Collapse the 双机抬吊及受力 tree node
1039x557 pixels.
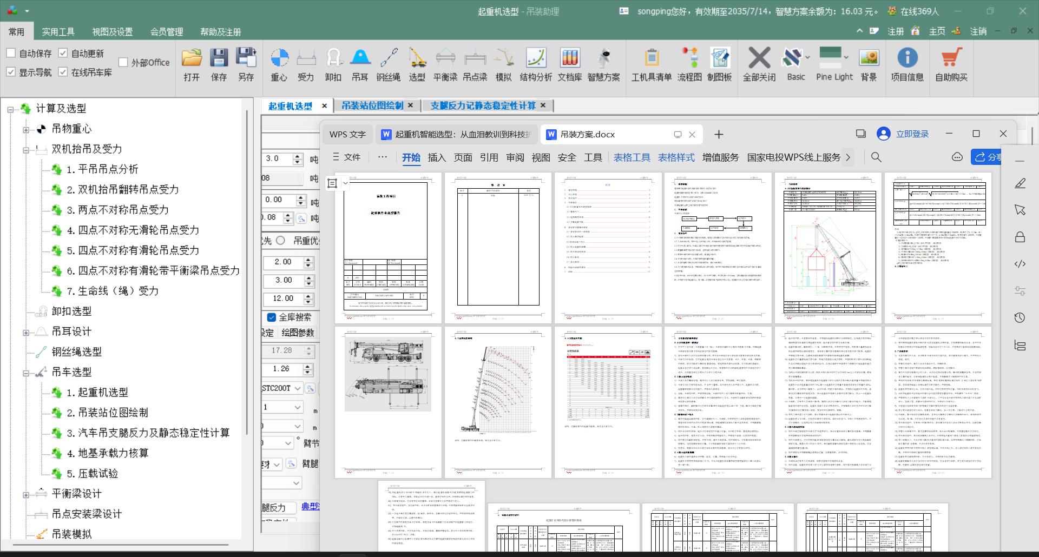point(26,150)
